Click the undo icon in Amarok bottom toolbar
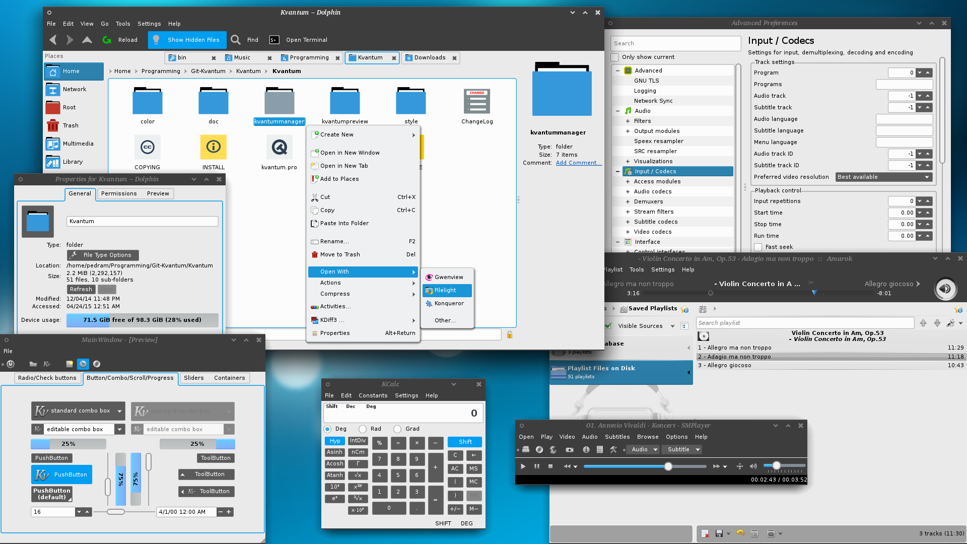This screenshot has width=967, height=544. click(x=740, y=533)
